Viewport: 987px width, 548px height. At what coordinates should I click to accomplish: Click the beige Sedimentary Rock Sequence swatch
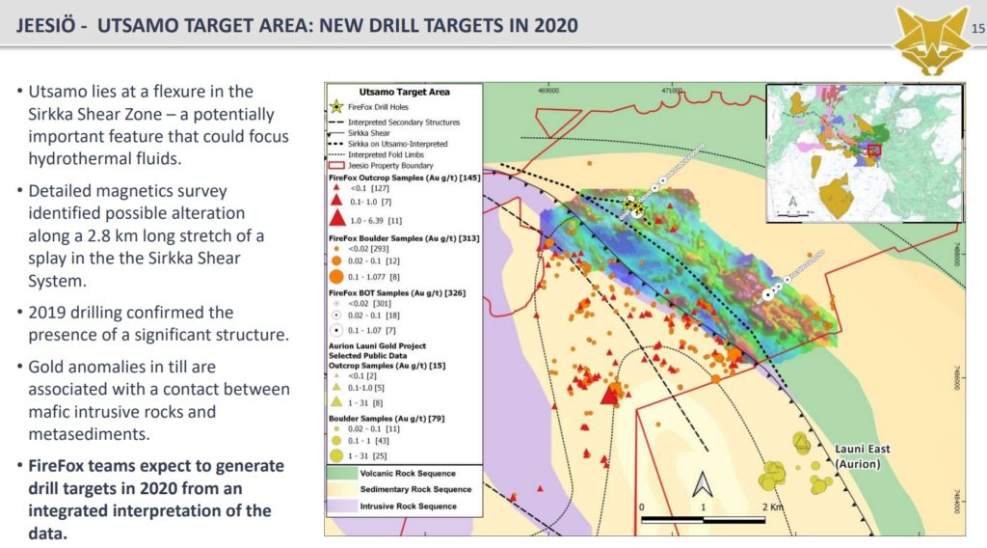click(x=342, y=489)
